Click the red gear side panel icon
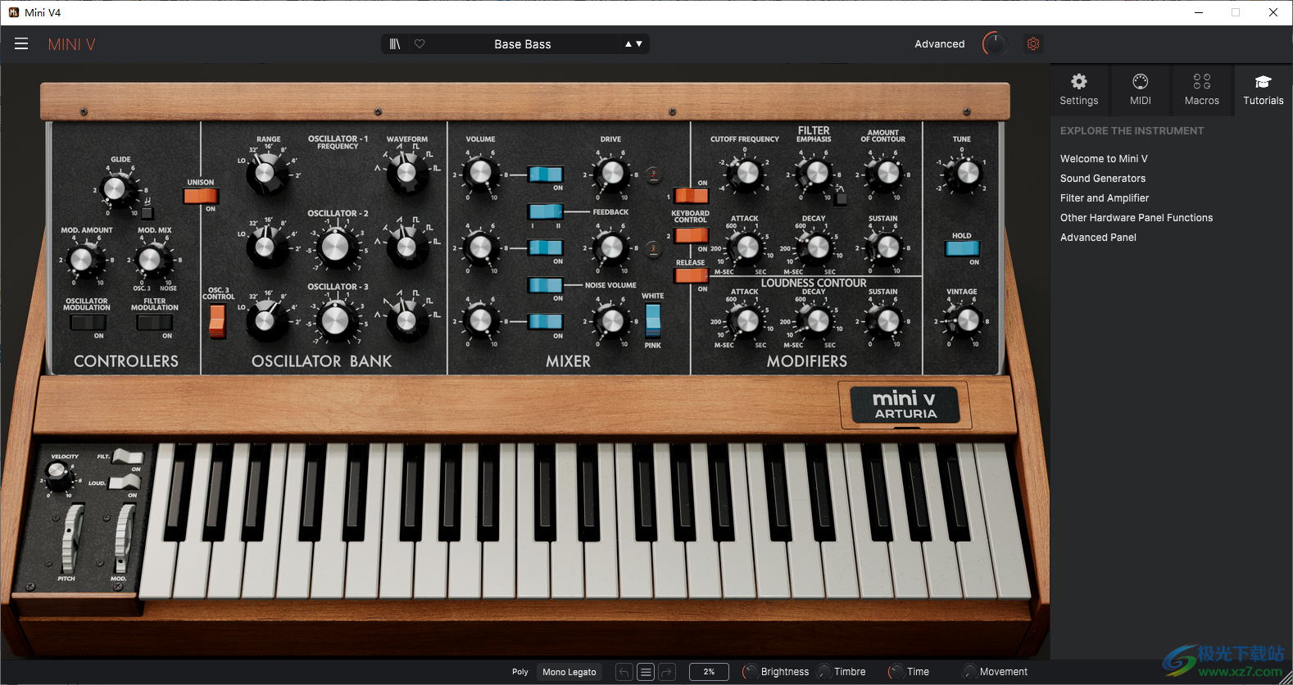This screenshot has height=685, width=1293. coord(1033,44)
